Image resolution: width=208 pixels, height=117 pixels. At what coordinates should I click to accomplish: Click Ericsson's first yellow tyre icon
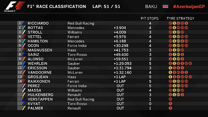click(x=170, y=68)
